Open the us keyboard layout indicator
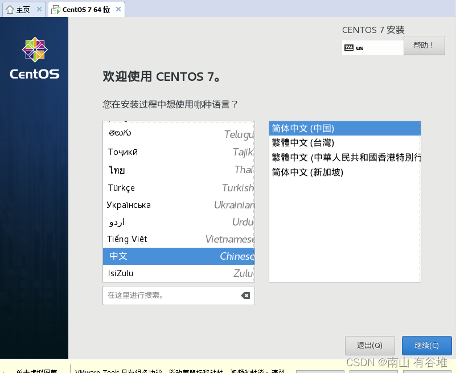The image size is (456, 373). [x=372, y=48]
